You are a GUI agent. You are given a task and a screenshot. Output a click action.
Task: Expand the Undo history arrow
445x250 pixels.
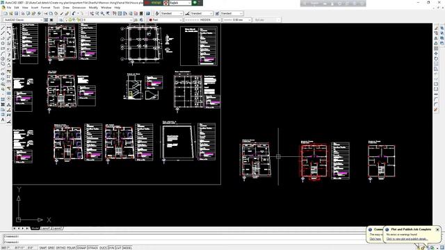[78, 13]
